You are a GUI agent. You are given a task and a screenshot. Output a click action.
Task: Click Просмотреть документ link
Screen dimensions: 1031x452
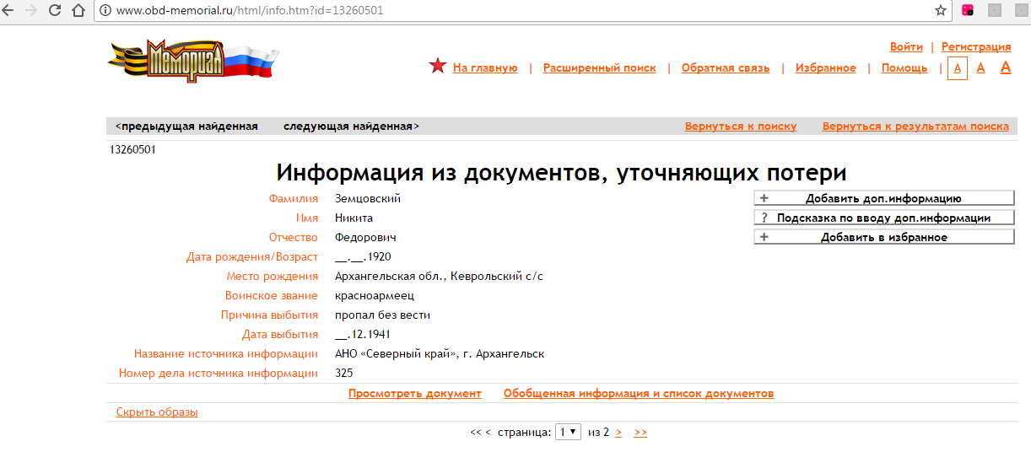click(415, 394)
